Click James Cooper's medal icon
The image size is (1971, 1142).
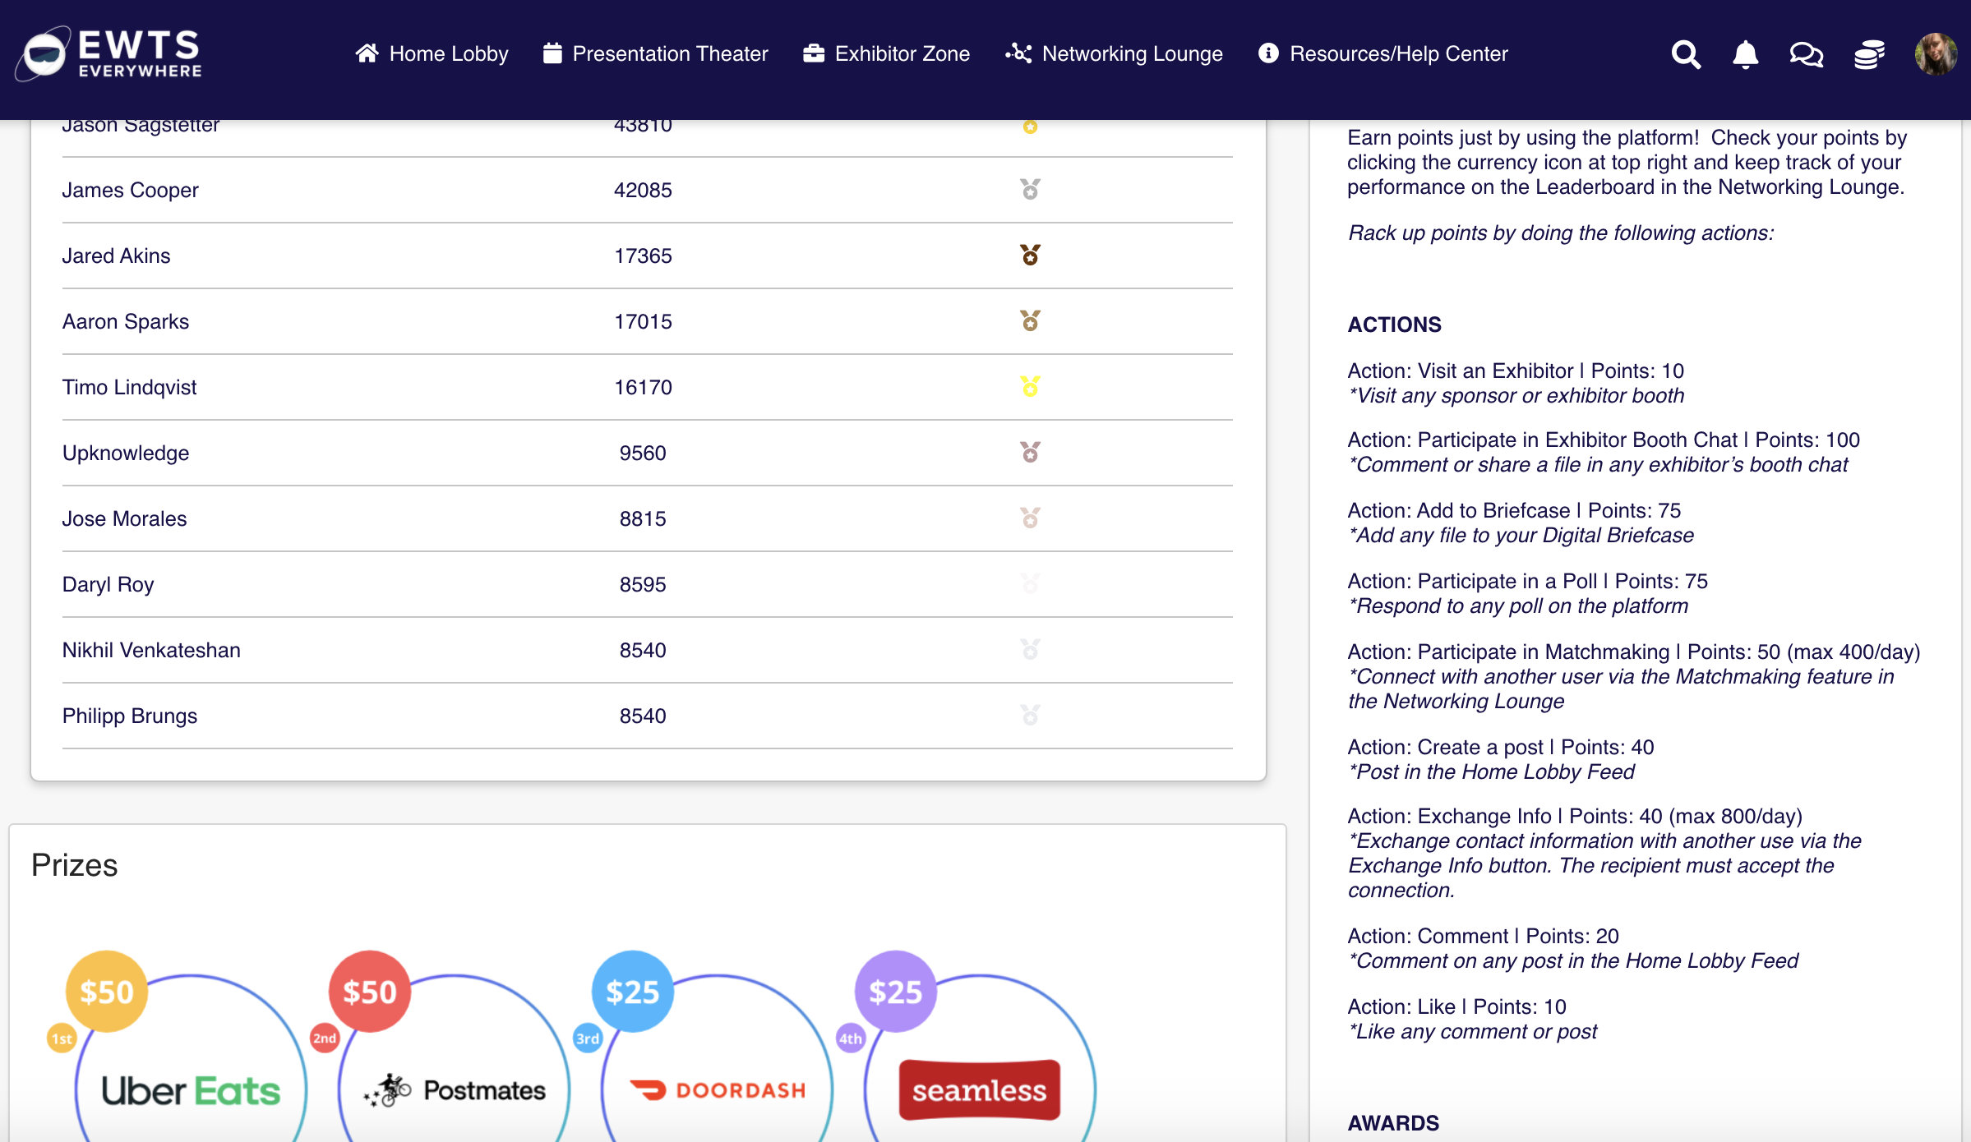pos(1030,189)
